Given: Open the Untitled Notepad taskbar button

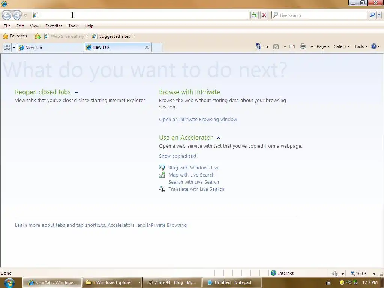Looking at the screenshot, I should (232, 283).
